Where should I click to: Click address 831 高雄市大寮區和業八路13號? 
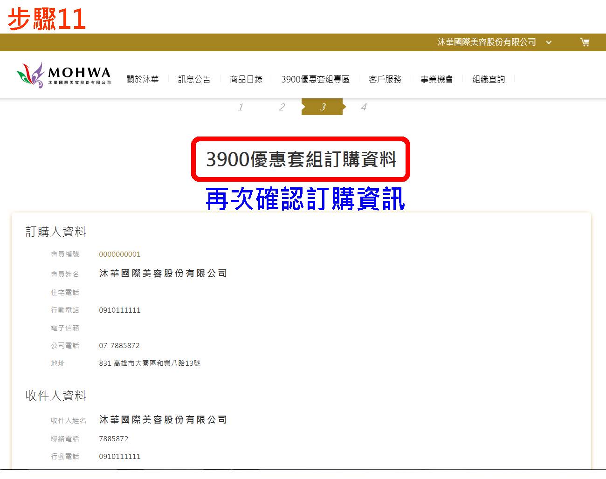150,363
